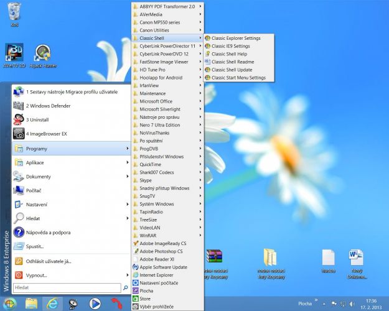Open the blank 'hudba' file on the desktop

pyautogui.click(x=329, y=261)
